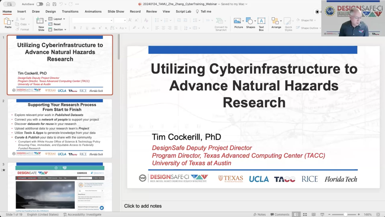
Task: Open the Section dropdown
Action: [57, 29]
